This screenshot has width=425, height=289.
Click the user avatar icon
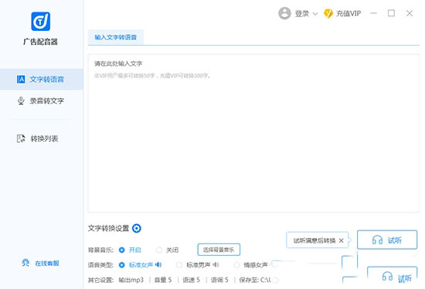coord(284,13)
